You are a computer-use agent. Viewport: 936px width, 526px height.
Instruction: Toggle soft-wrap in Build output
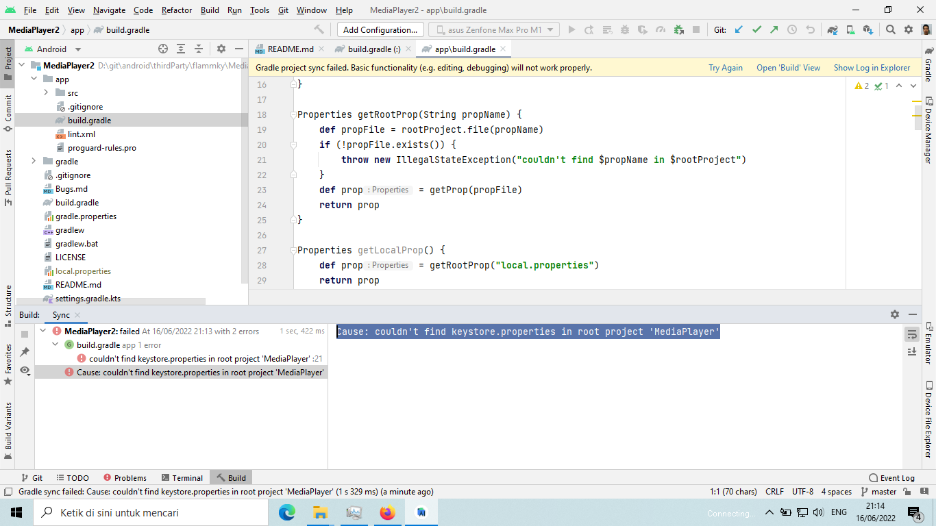(x=912, y=334)
